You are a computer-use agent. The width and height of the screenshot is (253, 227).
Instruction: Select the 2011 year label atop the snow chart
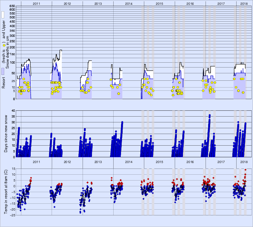36,3
